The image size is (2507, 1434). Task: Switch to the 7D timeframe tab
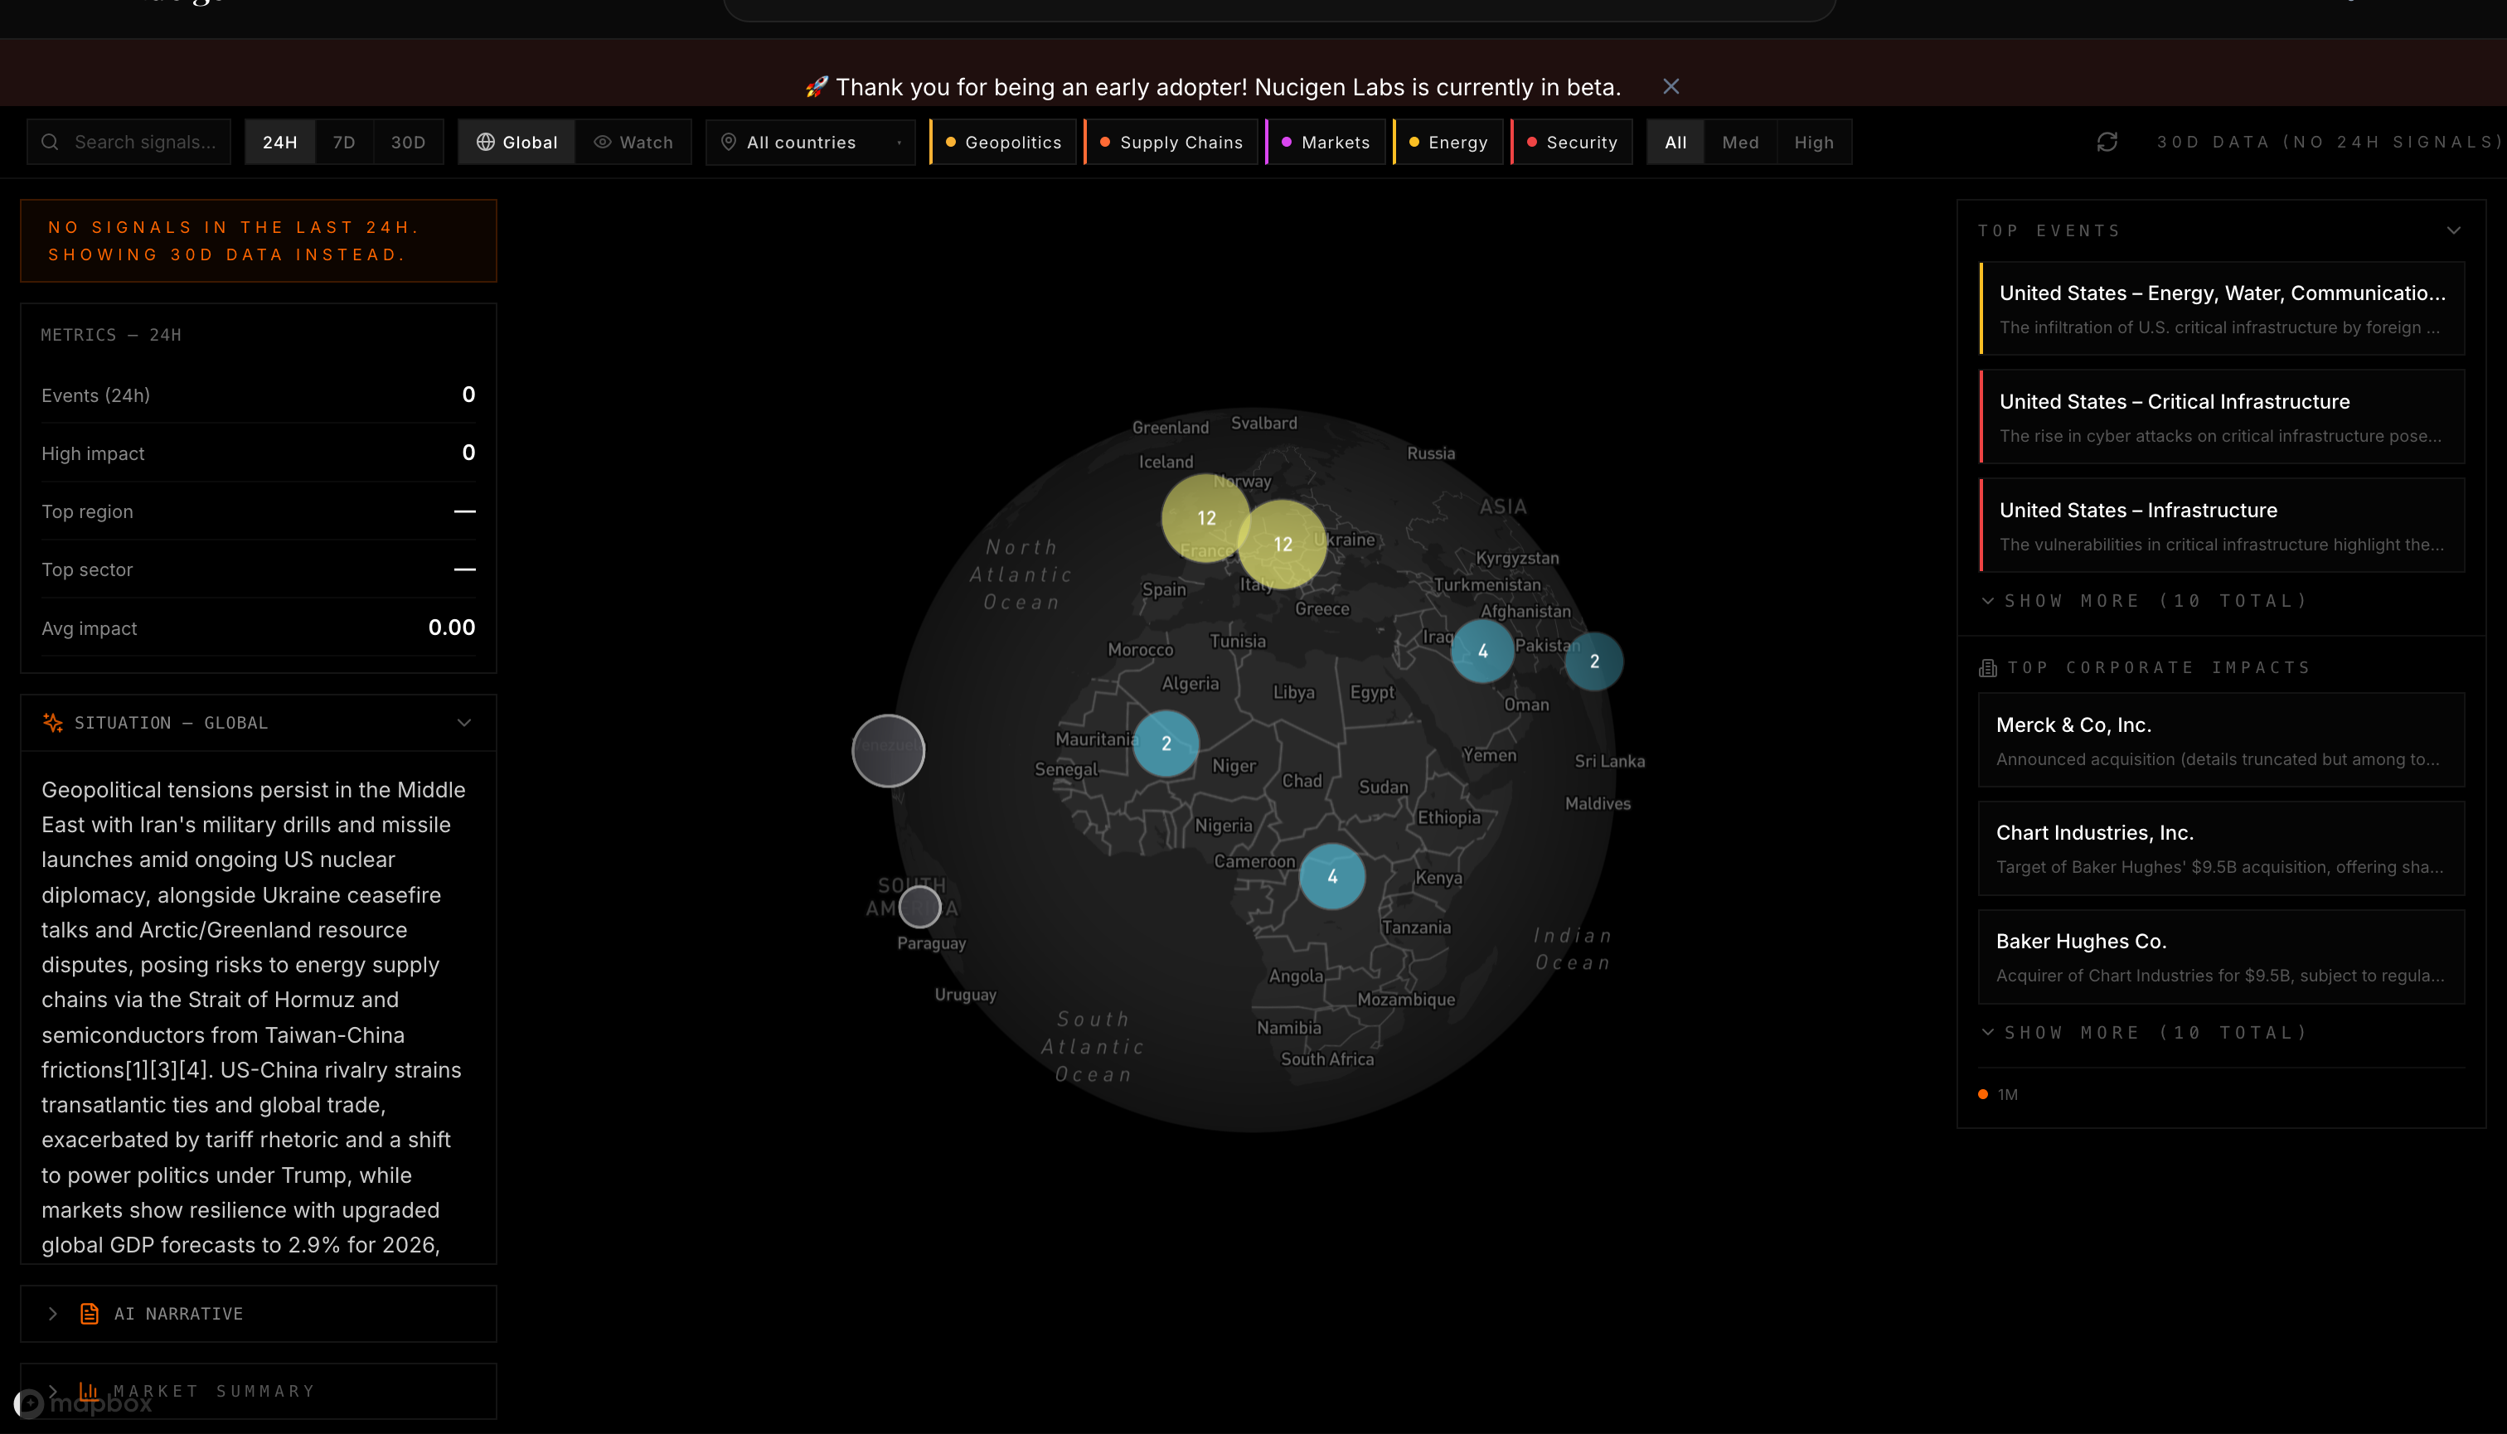pos(344,142)
